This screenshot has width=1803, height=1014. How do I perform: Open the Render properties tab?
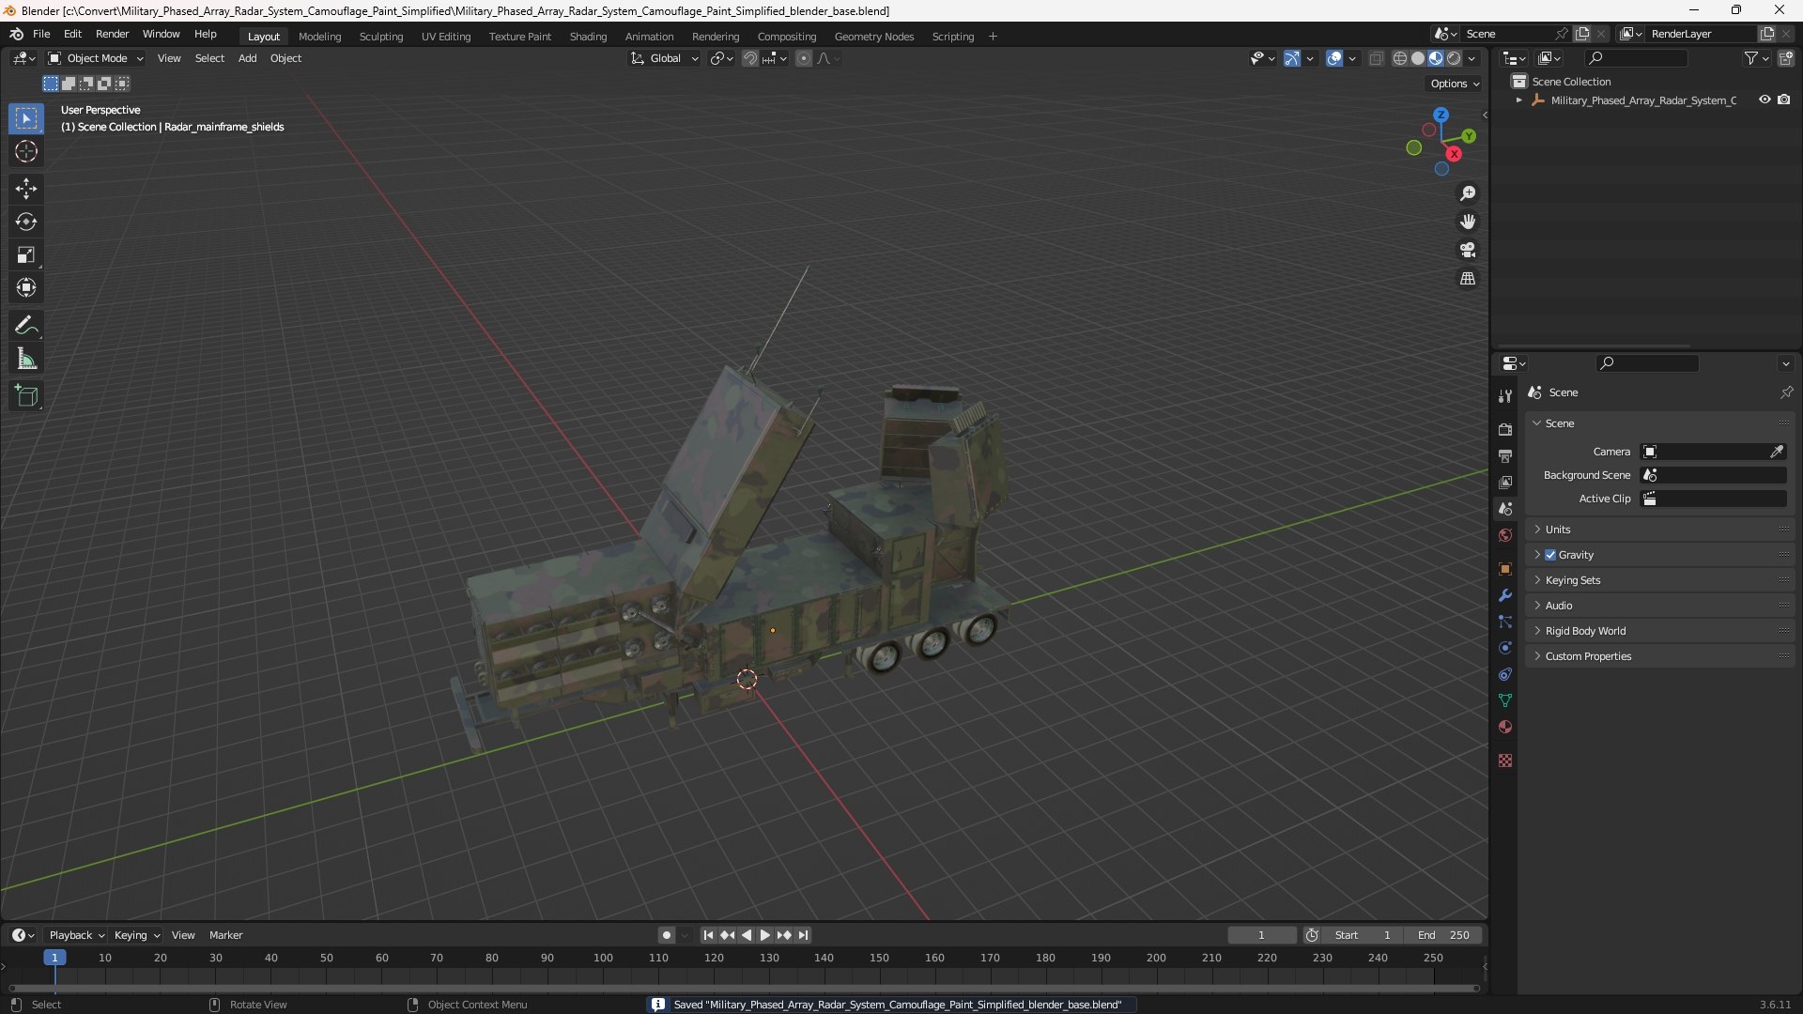click(x=1505, y=429)
